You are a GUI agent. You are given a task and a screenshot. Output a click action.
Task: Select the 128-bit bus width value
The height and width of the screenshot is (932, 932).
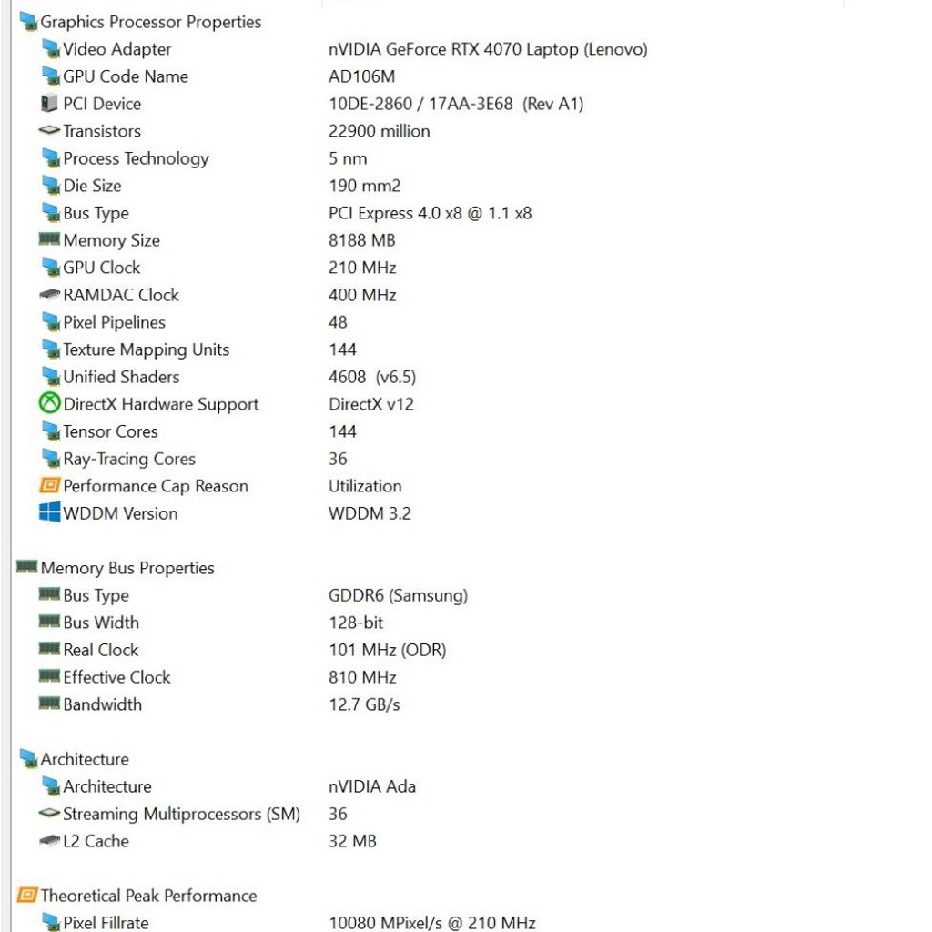356,623
